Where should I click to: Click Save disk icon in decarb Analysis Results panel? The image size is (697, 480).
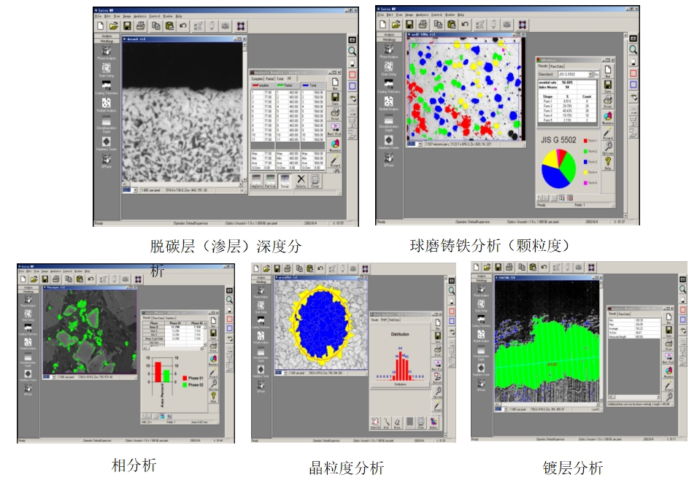coord(335,98)
